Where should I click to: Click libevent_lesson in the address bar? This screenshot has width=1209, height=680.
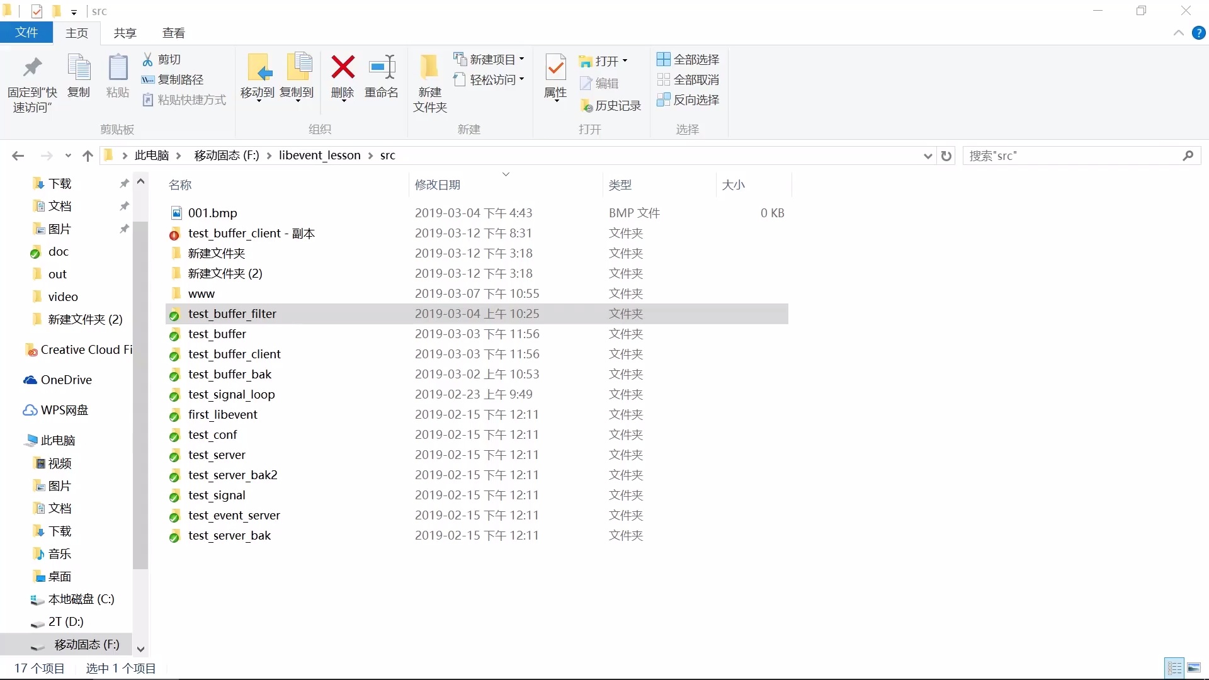[320, 156]
